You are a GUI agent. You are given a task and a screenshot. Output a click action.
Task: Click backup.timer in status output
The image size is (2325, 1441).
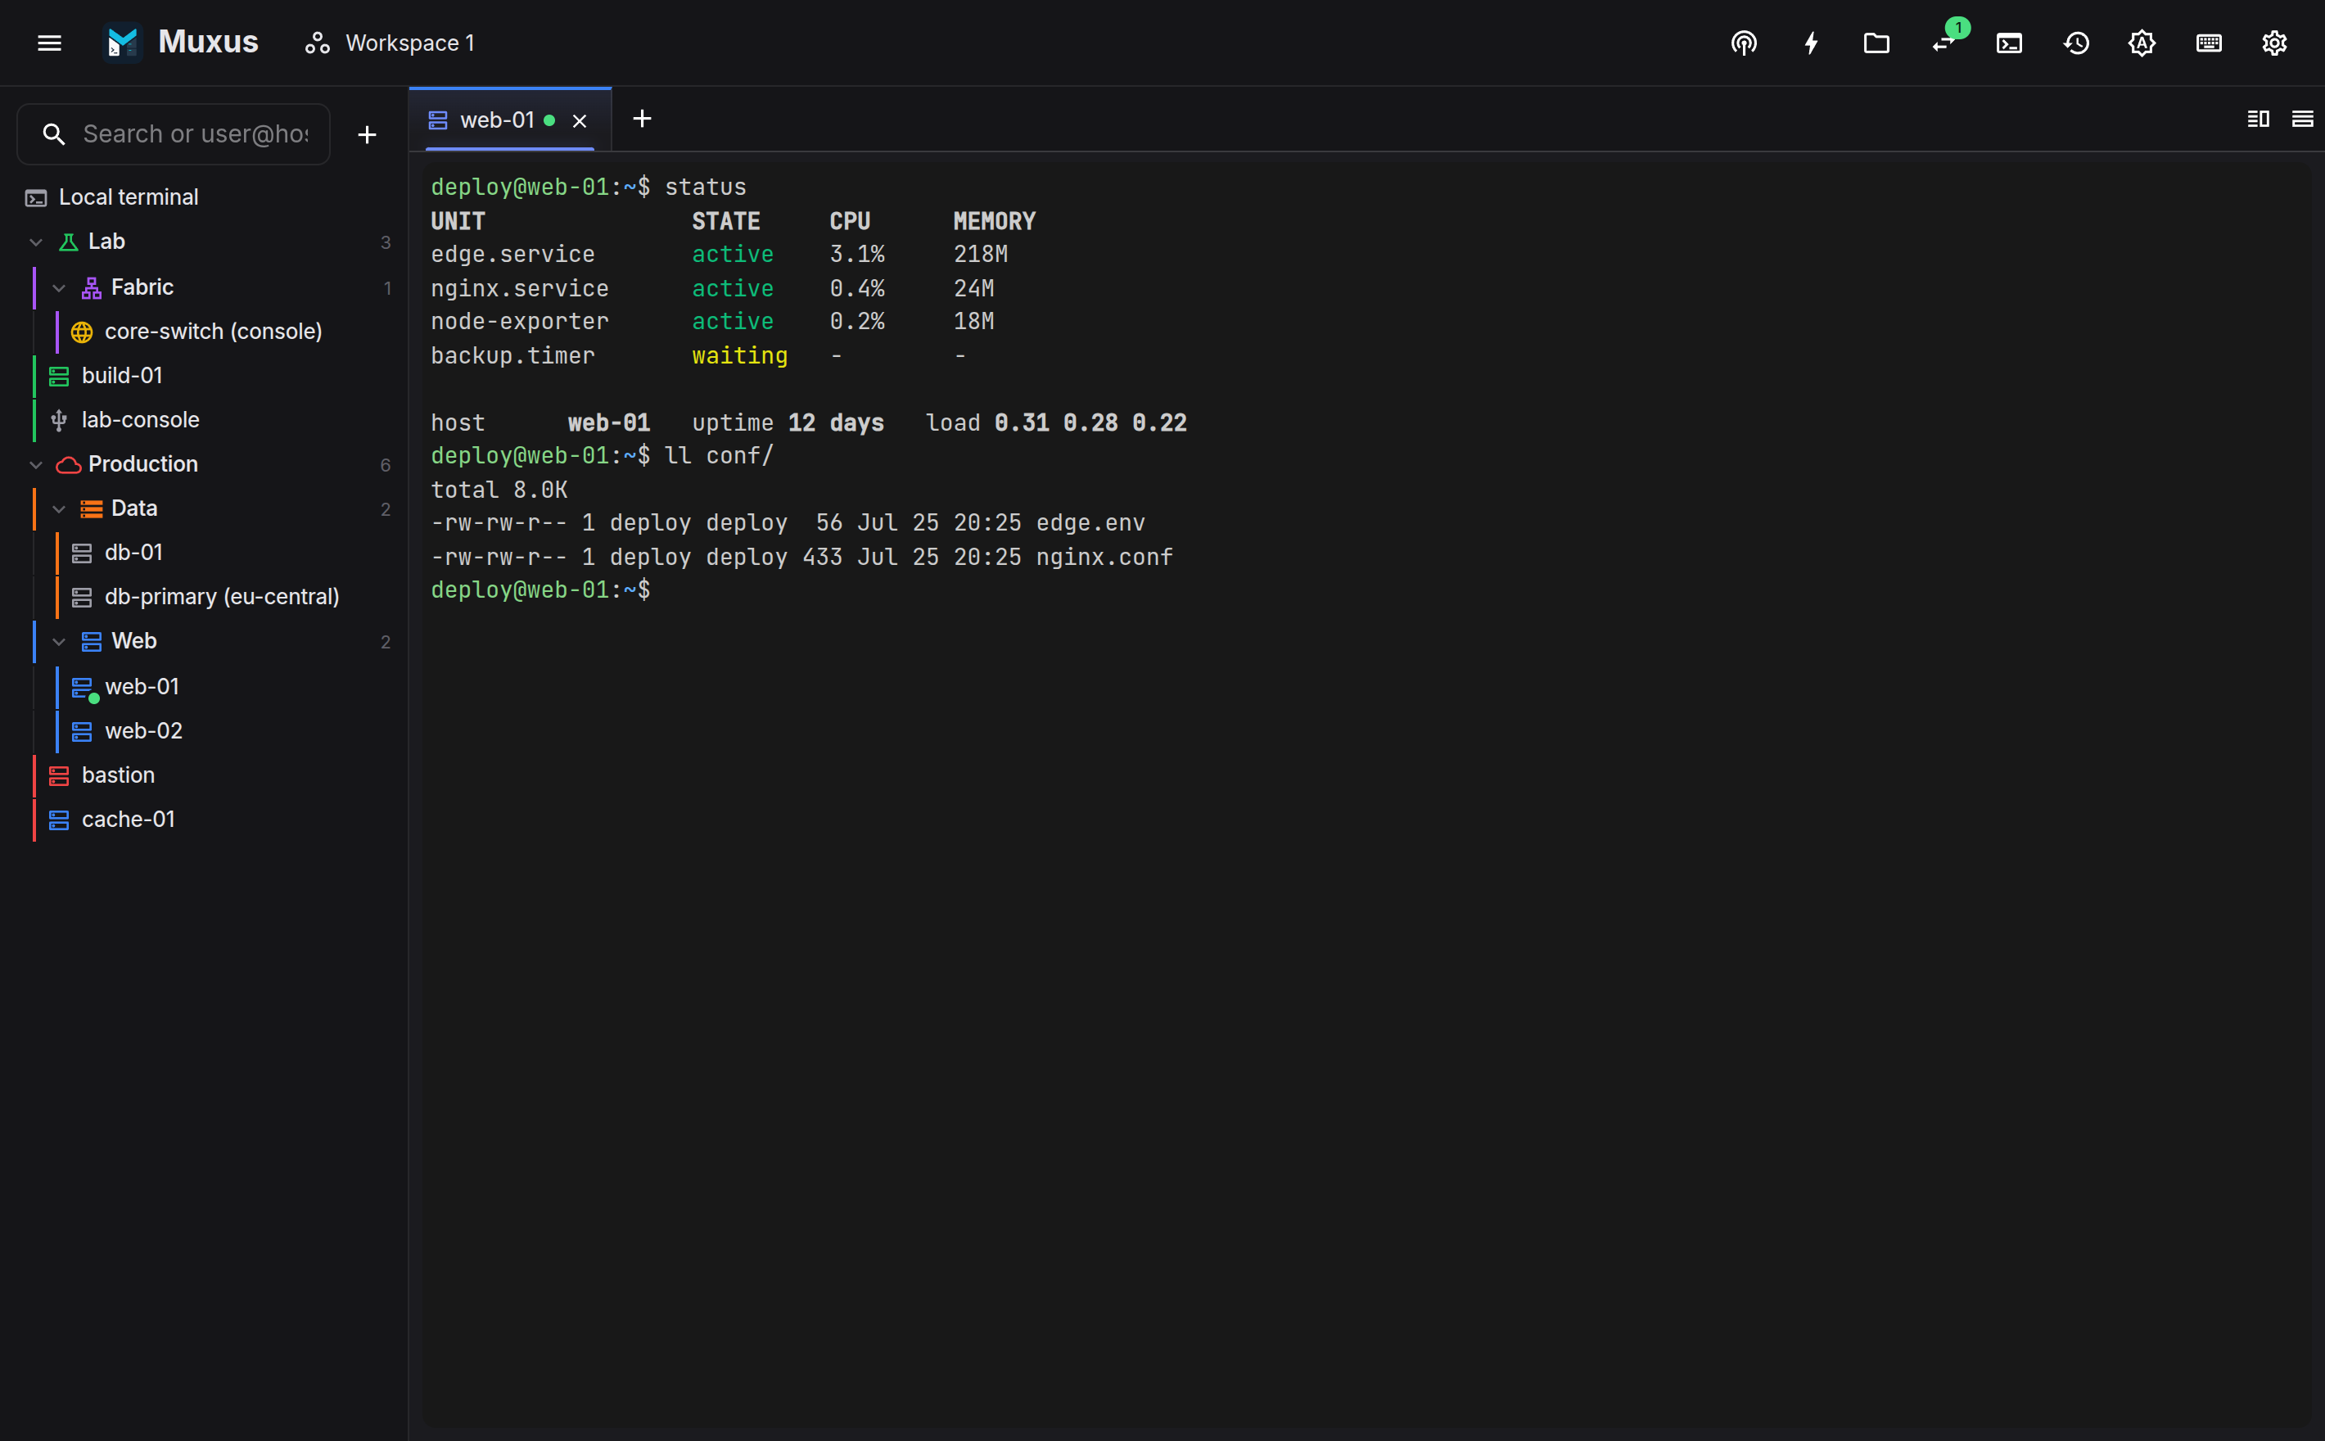tap(512, 355)
